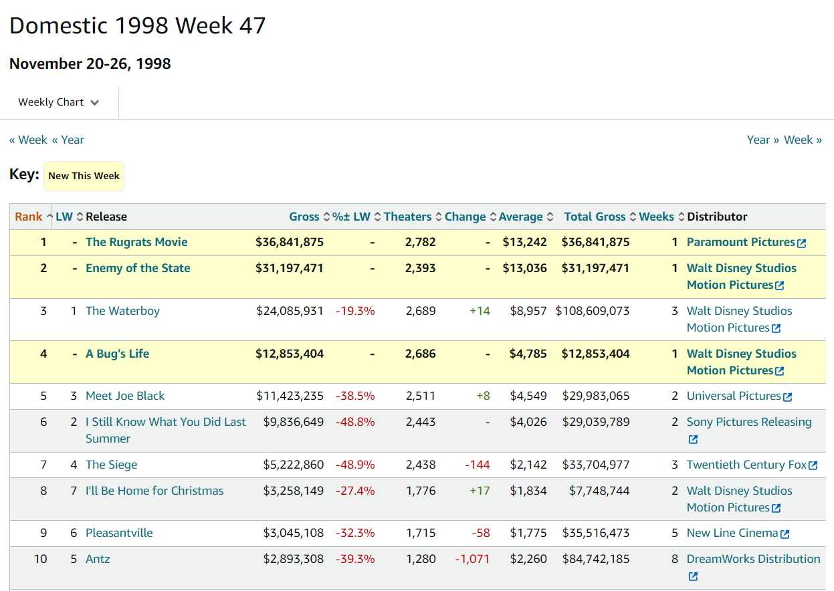Select The Waterboy gross value $24,085,931
The height and width of the screenshot is (591, 834).
(290, 311)
